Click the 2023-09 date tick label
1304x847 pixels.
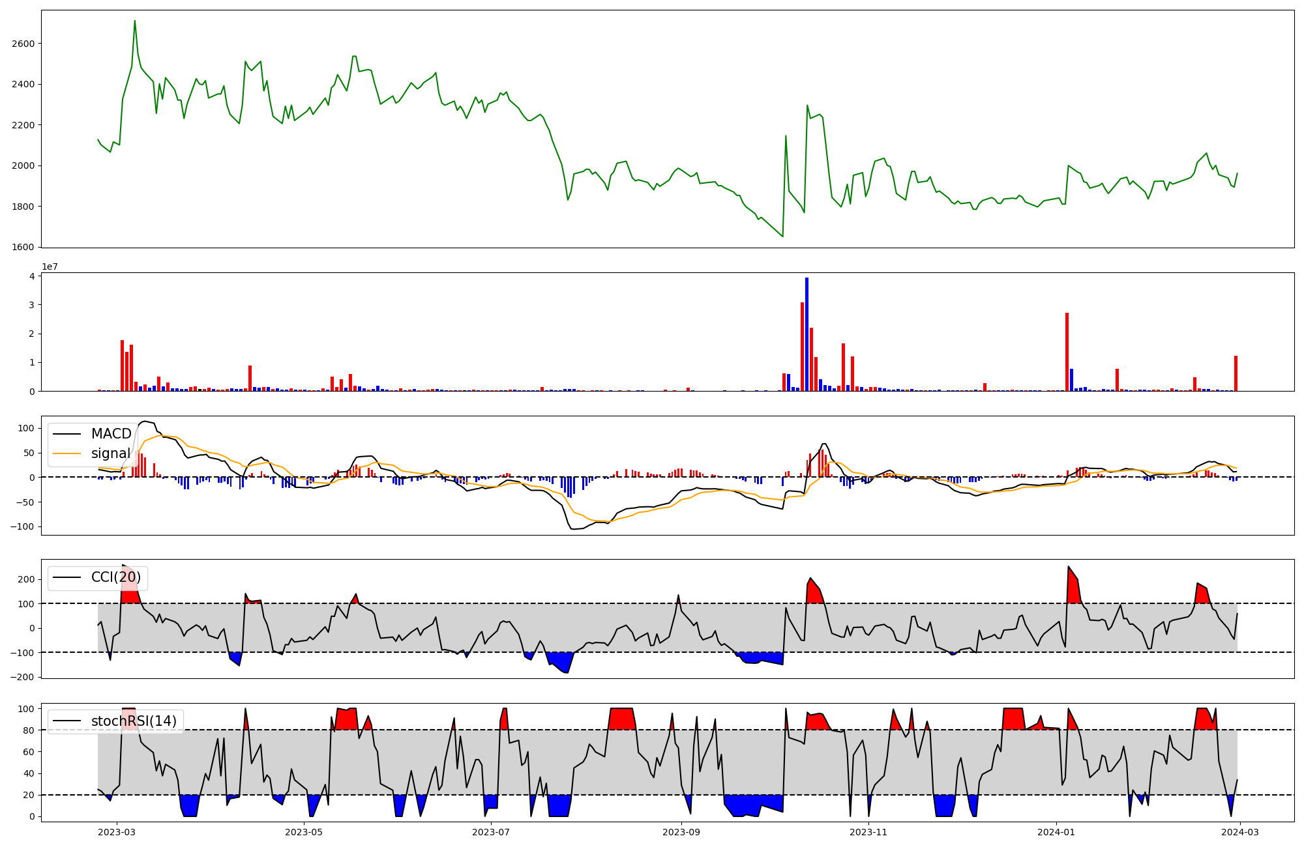pyautogui.click(x=681, y=832)
